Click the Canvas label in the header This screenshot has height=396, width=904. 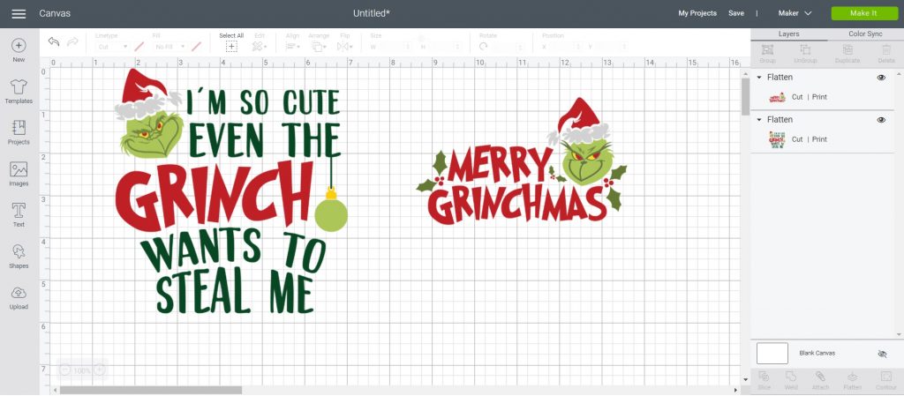pyautogui.click(x=55, y=13)
